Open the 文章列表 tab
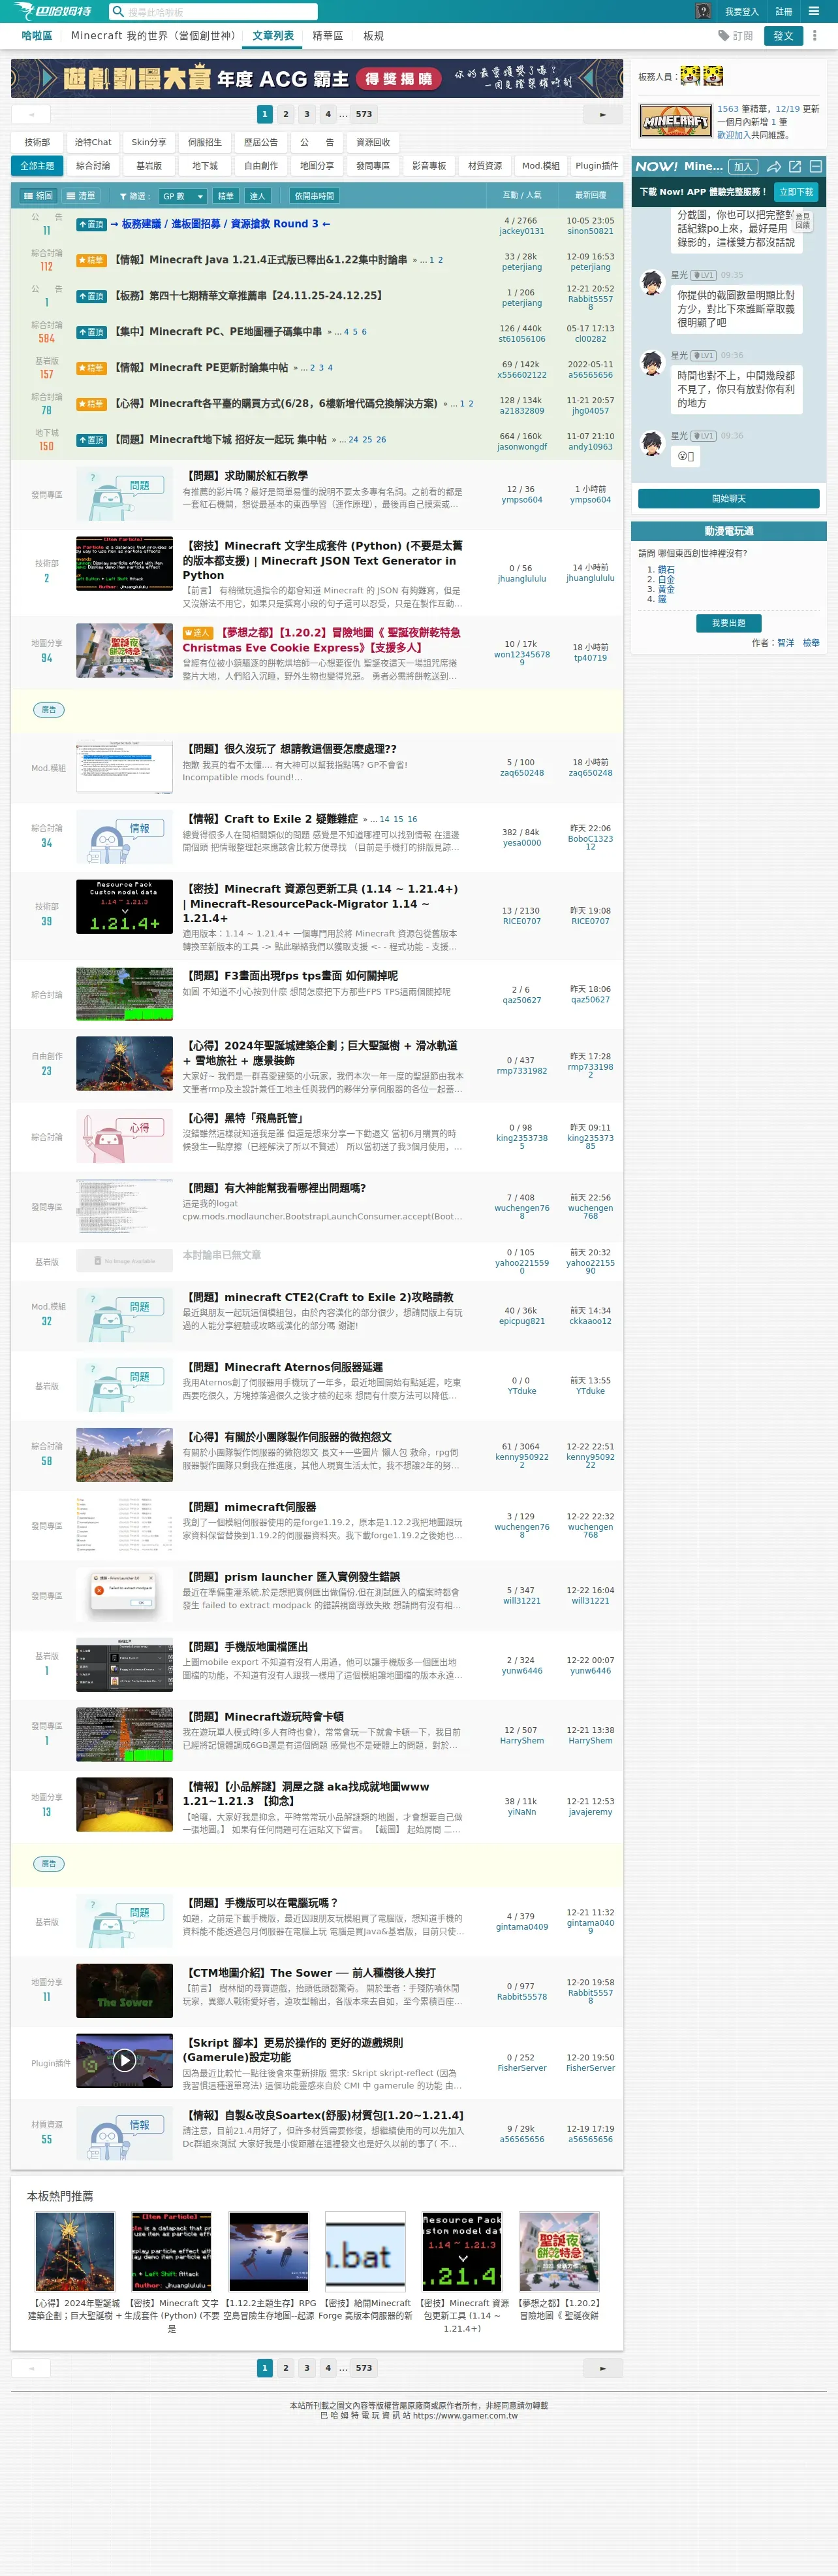The width and height of the screenshot is (838, 2576). (273, 36)
